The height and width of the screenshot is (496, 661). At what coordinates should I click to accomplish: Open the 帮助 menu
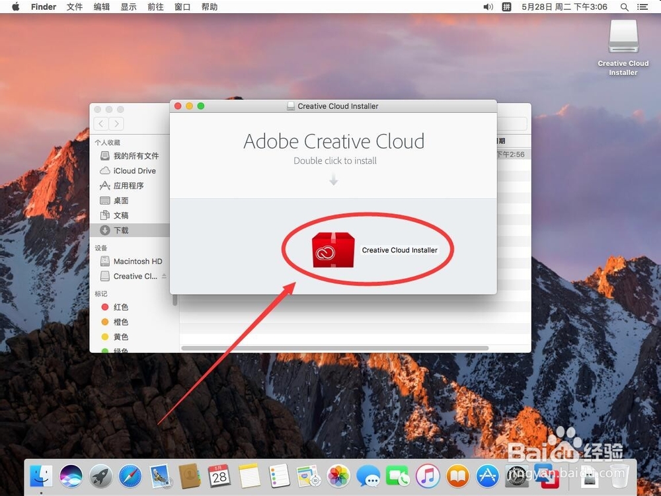tap(210, 7)
